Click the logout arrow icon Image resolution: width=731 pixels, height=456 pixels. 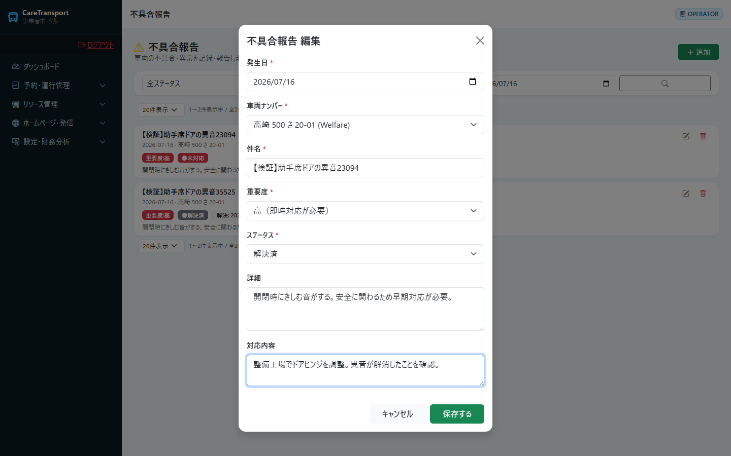click(x=82, y=45)
